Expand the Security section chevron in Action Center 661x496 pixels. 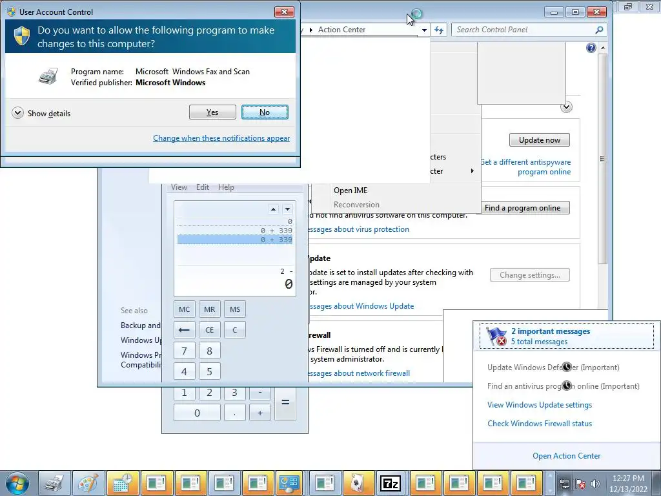click(566, 107)
